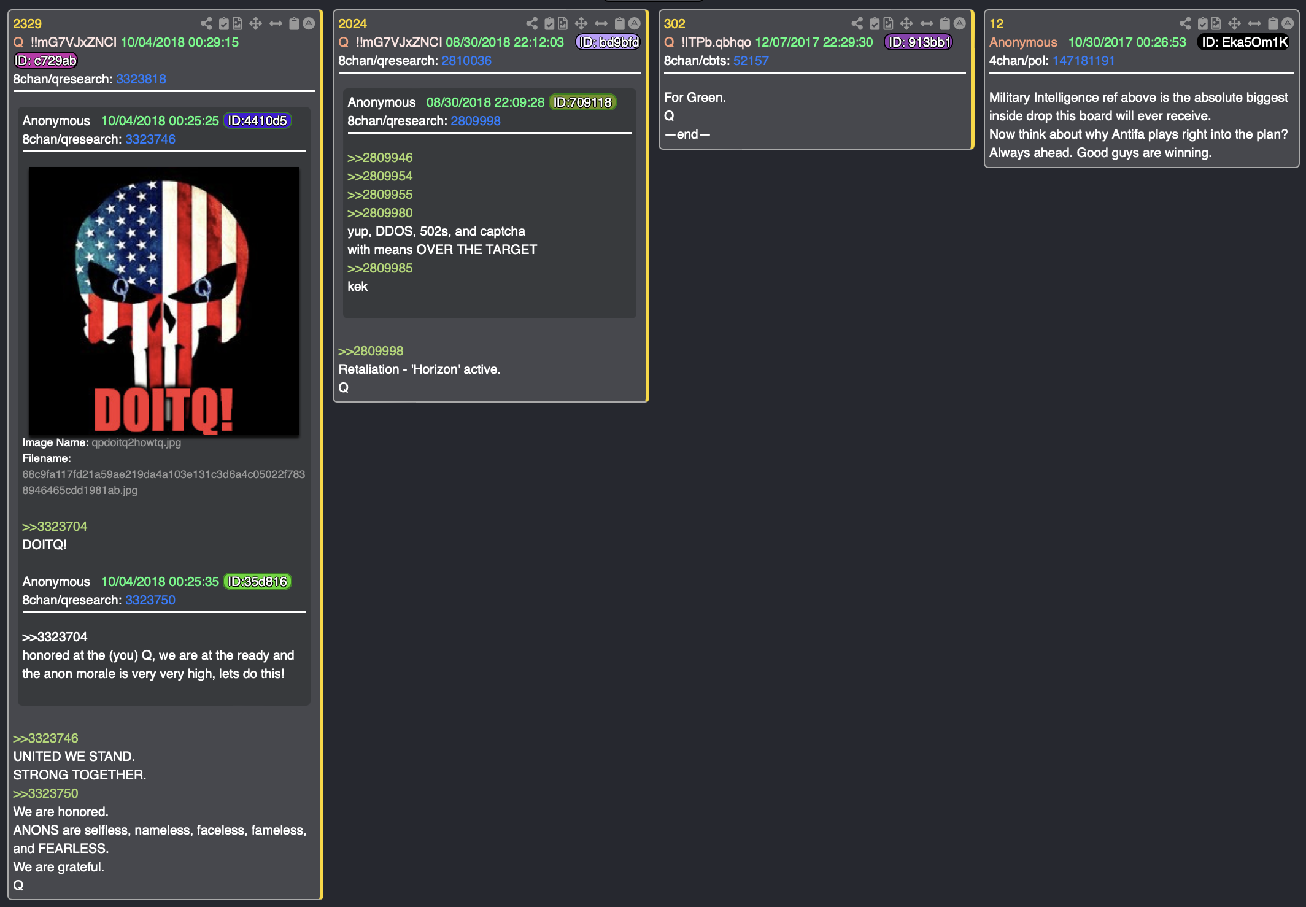Click image-file icon on post 2329
The image size is (1306, 907).
[238, 23]
